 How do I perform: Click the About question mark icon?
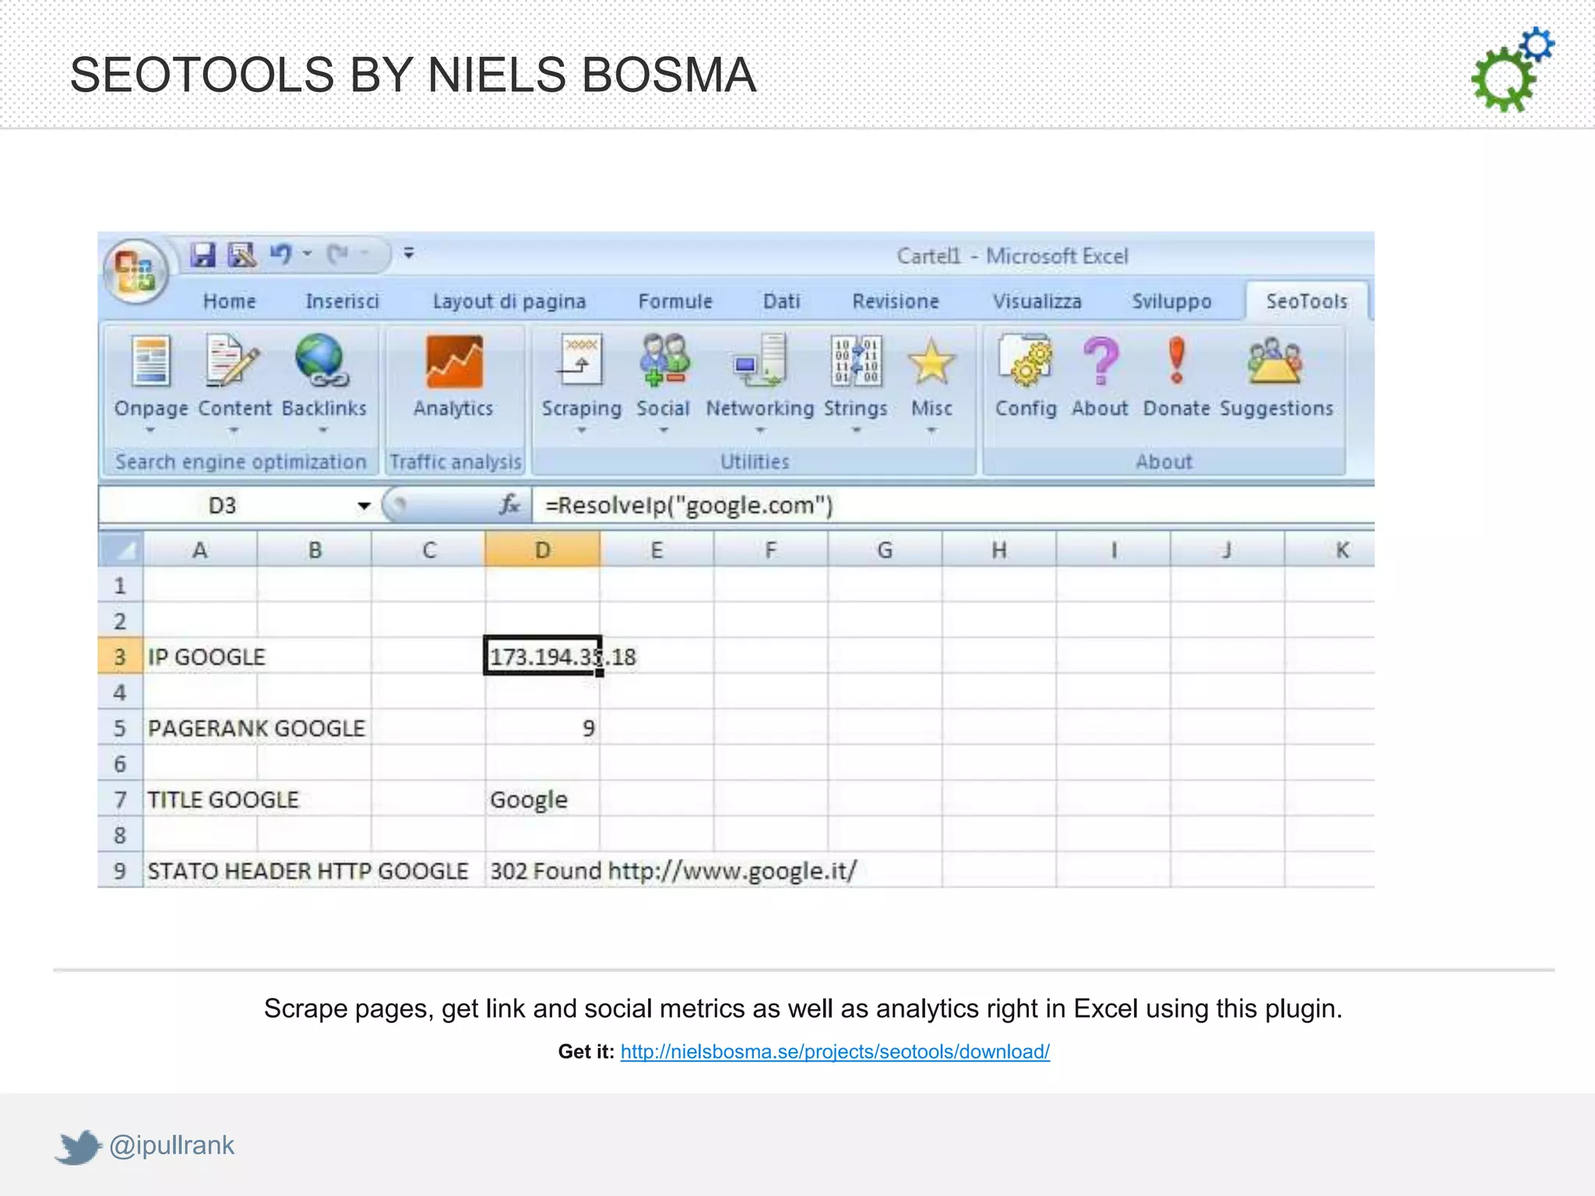click(1100, 361)
